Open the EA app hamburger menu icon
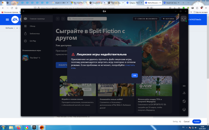209x130 pixels. coord(23,11)
